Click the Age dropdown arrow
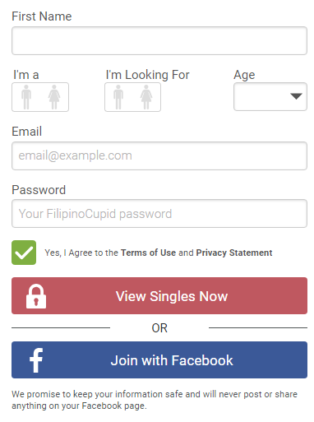 (296, 96)
